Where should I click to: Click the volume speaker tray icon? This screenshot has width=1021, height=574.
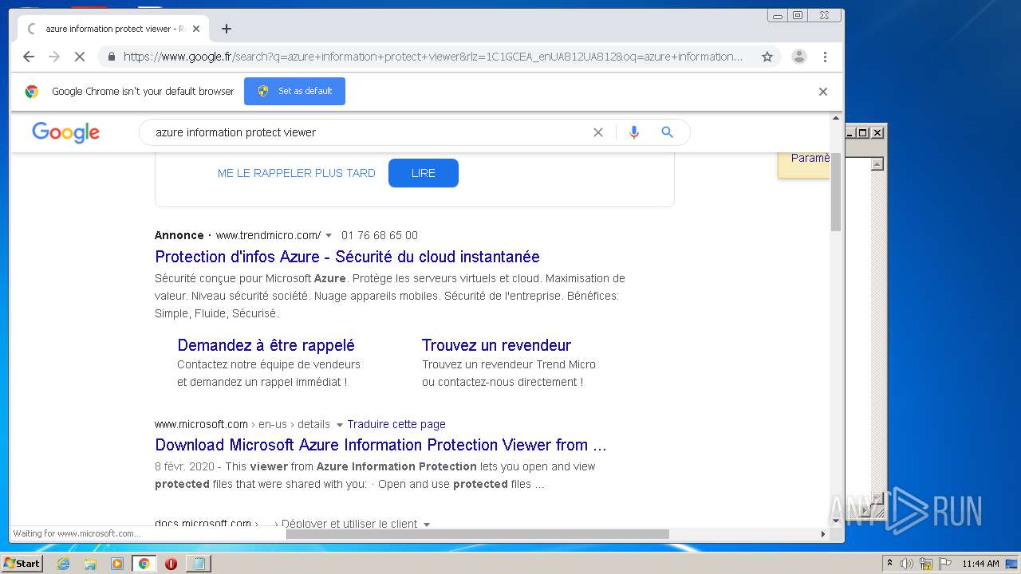coord(907,564)
